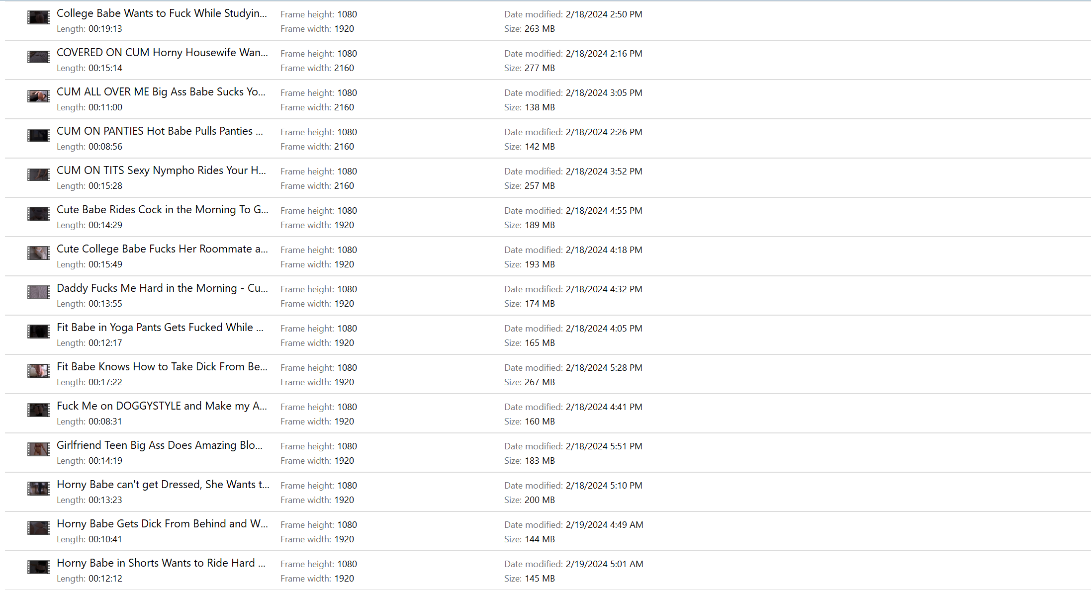Click the video icon for the 277 MB file
1091x590 pixels.
pyautogui.click(x=38, y=57)
